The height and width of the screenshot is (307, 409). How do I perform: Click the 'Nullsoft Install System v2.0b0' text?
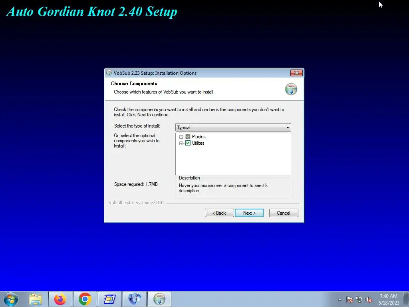136,203
